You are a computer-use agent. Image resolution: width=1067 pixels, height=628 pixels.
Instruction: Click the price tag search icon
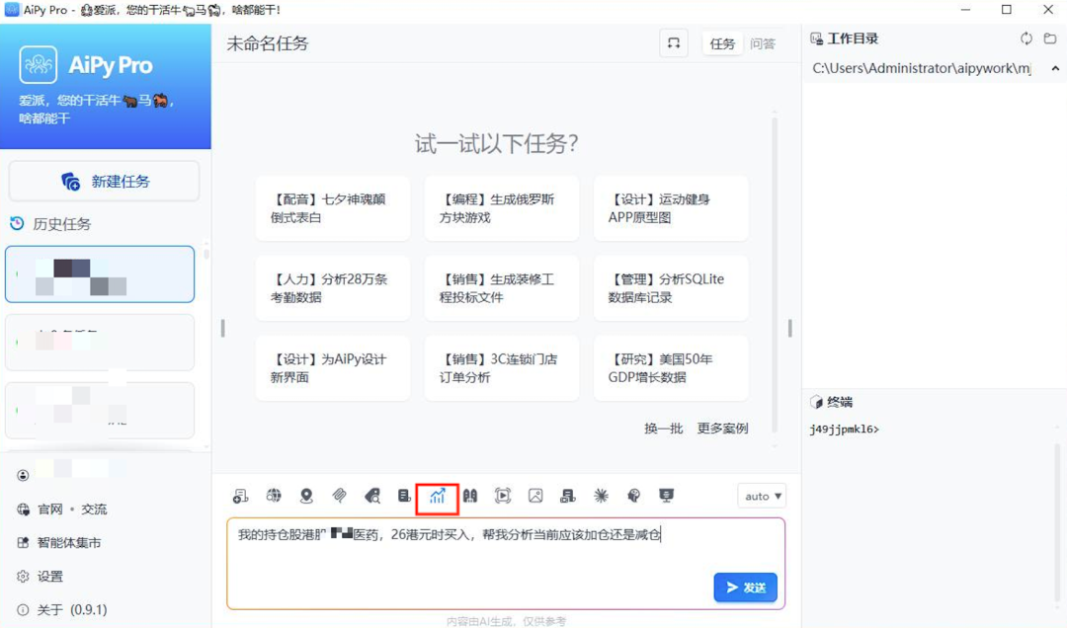pos(371,496)
